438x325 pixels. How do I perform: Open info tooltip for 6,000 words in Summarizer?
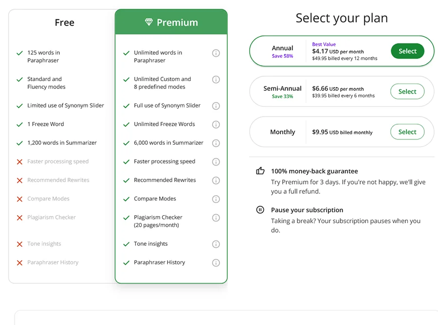[x=216, y=143]
